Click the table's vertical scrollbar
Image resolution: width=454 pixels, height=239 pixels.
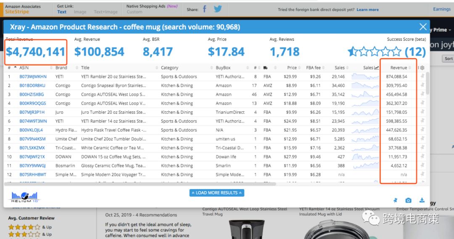click(x=428, y=83)
